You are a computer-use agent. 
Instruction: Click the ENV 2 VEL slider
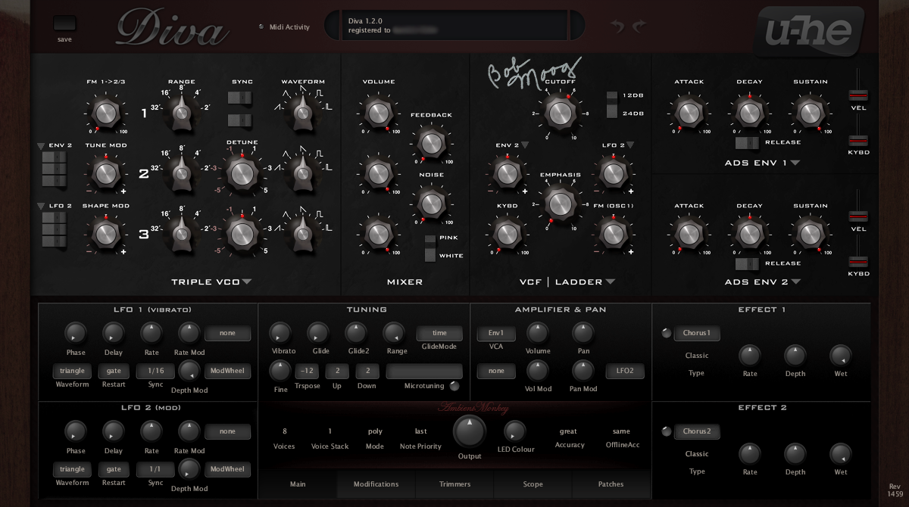coord(857,217)
